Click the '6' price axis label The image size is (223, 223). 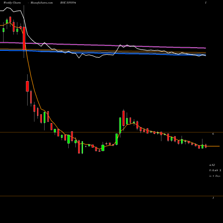click(213, 134)
